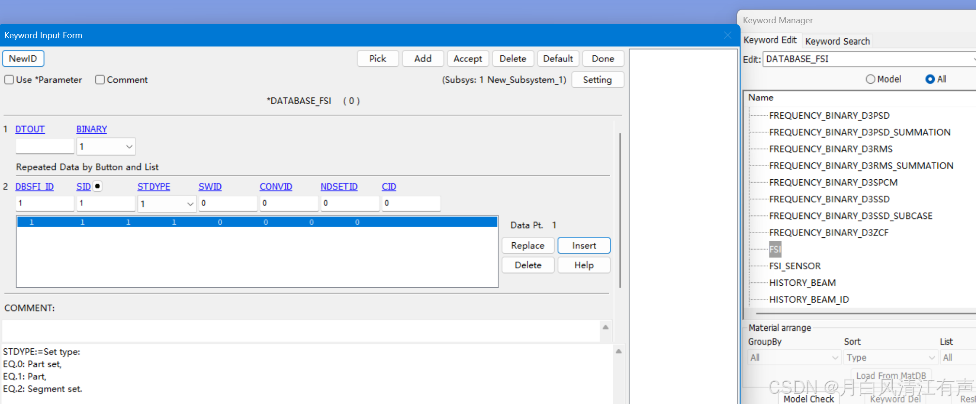Viewport: 976px width, 404px height.
Task: Open the Sort Type dropdown
Action: tap(890, 357)
